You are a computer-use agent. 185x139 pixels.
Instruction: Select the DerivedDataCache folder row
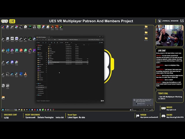coord(68,52)
